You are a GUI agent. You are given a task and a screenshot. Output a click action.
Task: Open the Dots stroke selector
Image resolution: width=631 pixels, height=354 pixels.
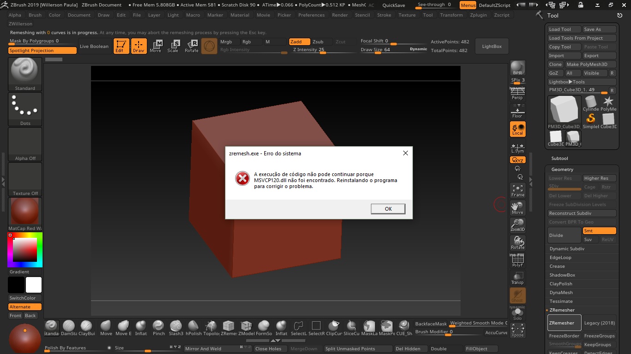coord(25,110)
